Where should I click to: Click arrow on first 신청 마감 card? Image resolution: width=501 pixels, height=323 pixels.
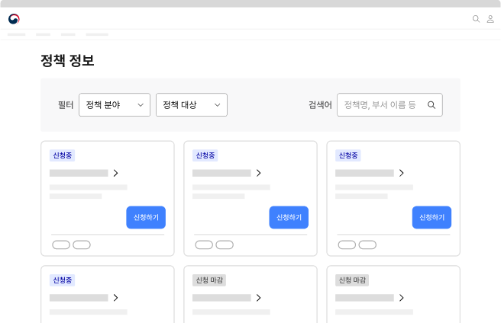coord(258,298)
